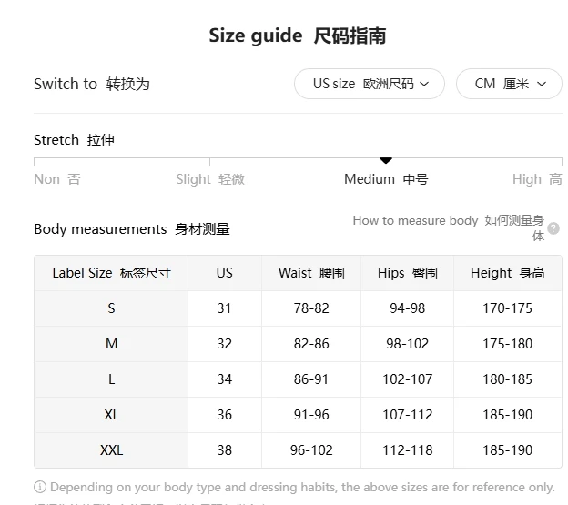
Task: Open the US size dropdown
Action: 370,84
